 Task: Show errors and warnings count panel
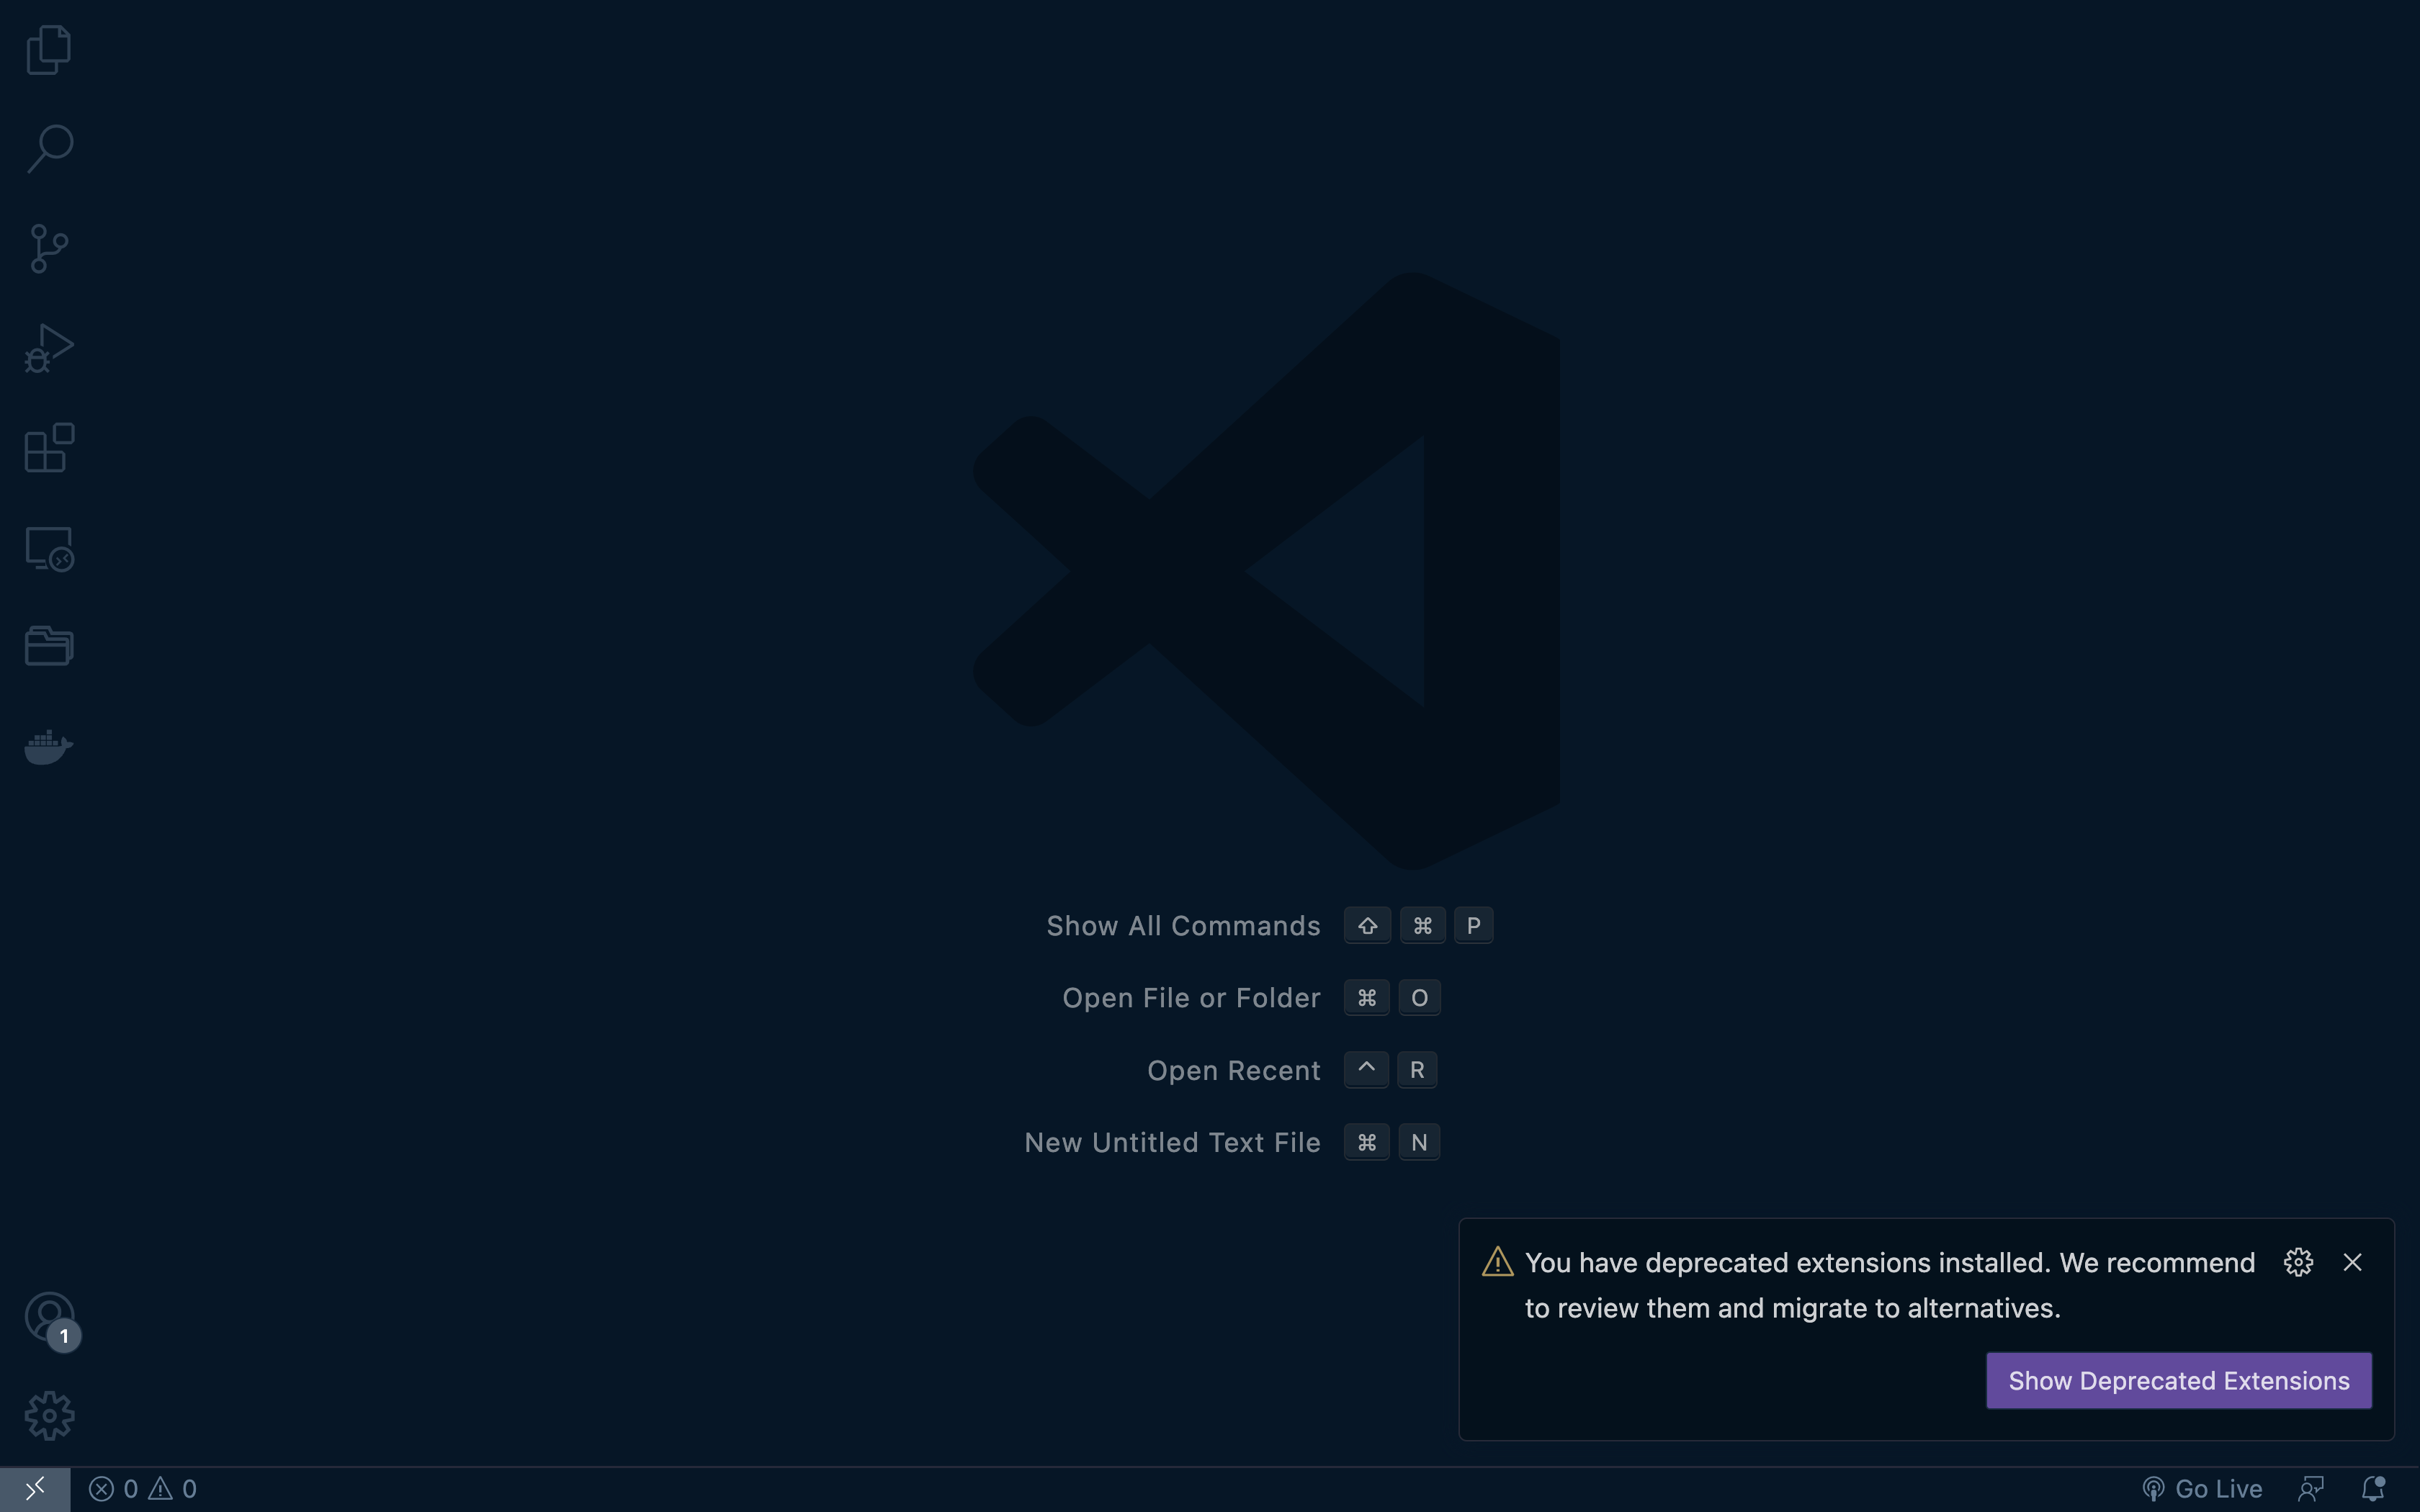pos(143,1489)
